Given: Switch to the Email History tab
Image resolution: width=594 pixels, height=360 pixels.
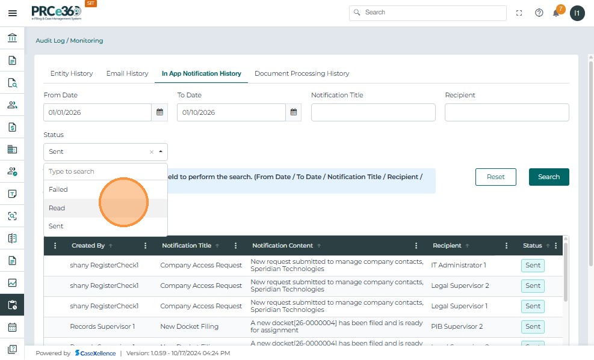Looking at the screenshot, I should [x=127, y=73].
